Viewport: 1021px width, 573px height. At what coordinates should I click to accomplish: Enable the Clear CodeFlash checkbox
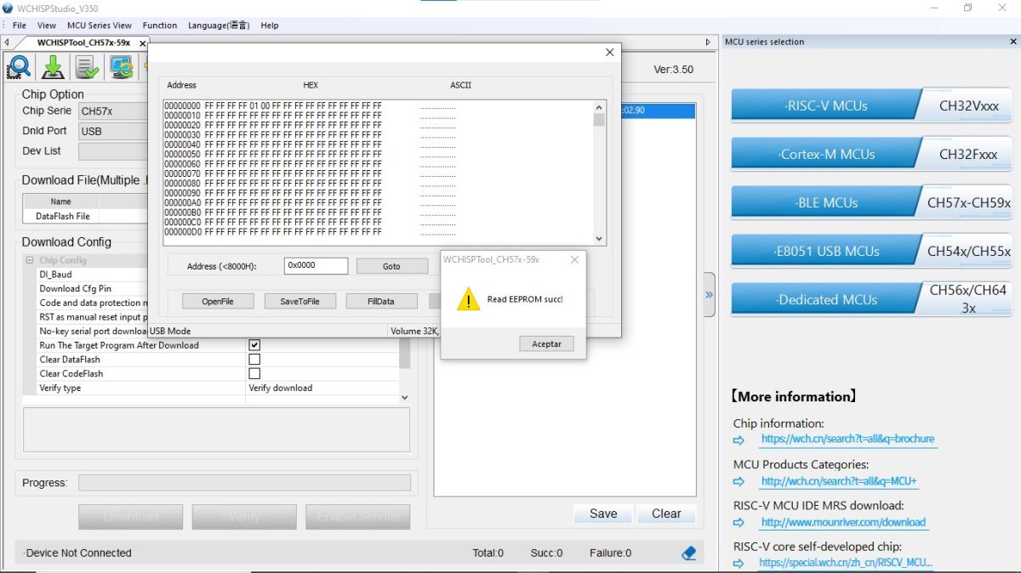click(254, 373)
